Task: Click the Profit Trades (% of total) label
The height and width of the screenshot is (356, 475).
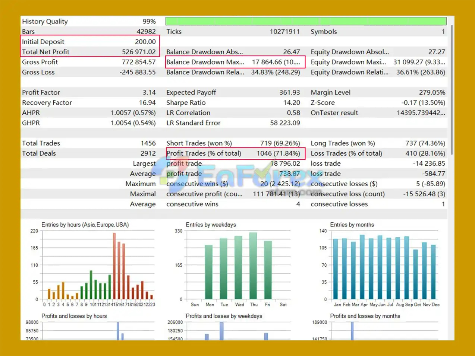Action: pos(204,153)
